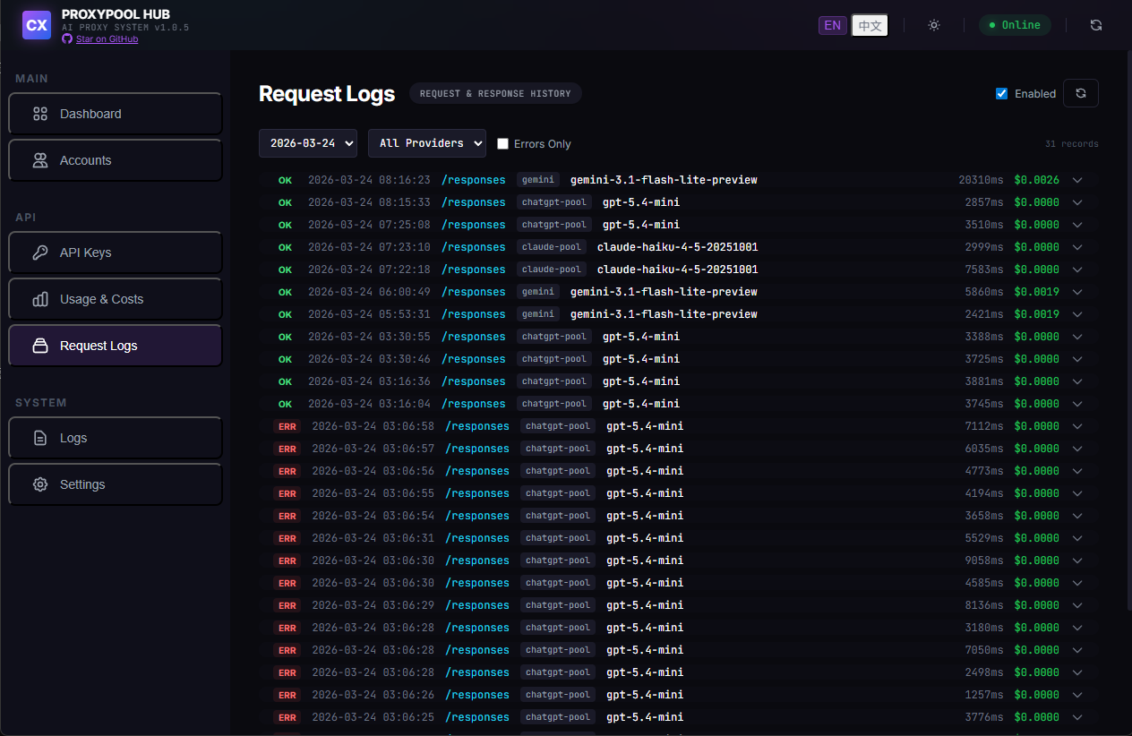Image resolution: width=1132 pixels, height=736 pixels.
Task: Open API Keys using its key icon
Action: tap(41, 252)
